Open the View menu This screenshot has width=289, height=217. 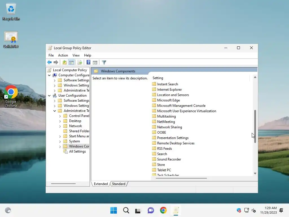click(76, 55)
